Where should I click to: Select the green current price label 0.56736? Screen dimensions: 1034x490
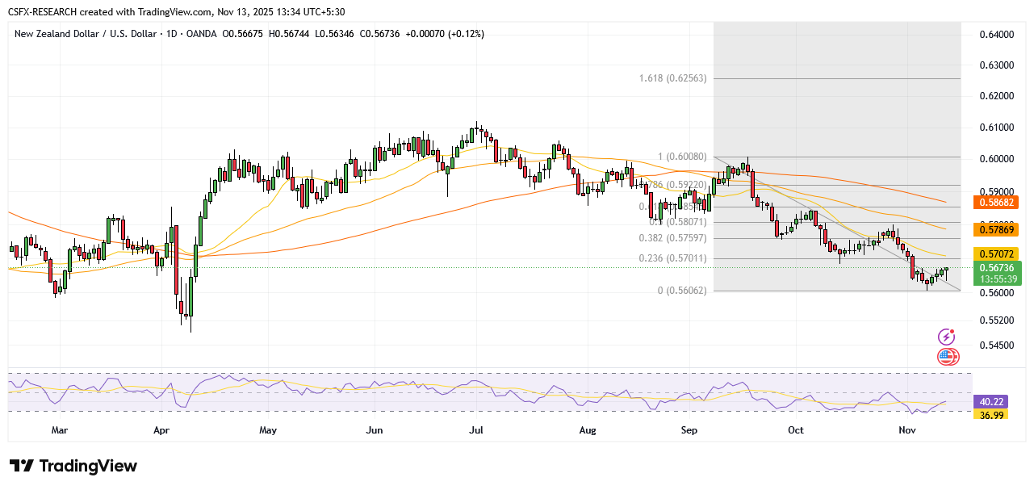pyautogui.click(x=998, y=267)
